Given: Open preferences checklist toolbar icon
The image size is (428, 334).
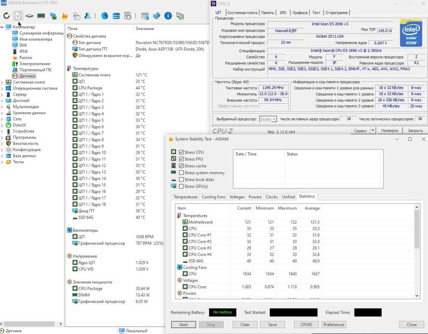Looking at the screenshot, I should 76,16.
